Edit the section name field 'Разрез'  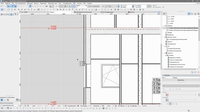tap(186, 77)
